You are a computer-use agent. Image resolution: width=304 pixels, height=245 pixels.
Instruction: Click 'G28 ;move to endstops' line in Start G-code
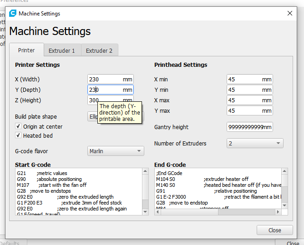tap(44, 191)
